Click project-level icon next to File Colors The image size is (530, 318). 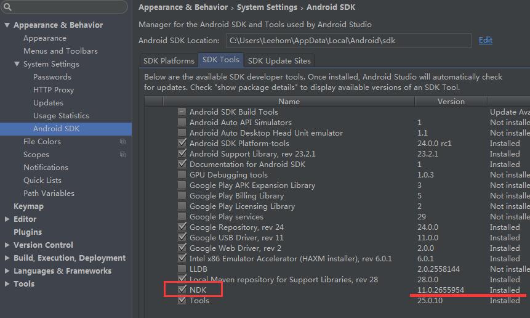(122, 141)
